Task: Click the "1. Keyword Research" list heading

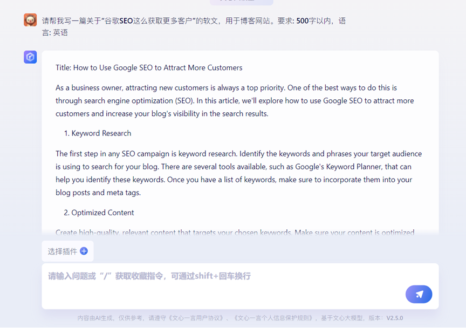Action: [x=101, y=133]
